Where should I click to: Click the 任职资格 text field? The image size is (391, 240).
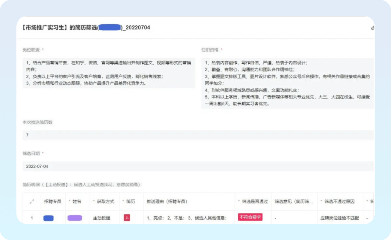pyautogui.click(x=287, y=83)
